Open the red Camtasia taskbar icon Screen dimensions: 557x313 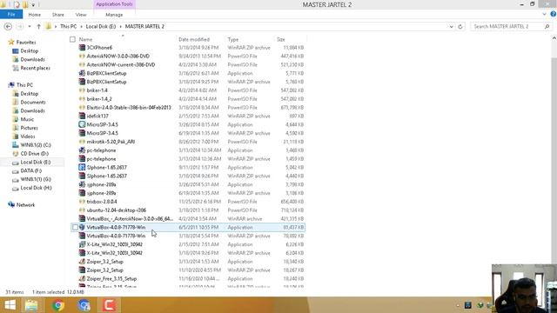[x=109, y=305]
